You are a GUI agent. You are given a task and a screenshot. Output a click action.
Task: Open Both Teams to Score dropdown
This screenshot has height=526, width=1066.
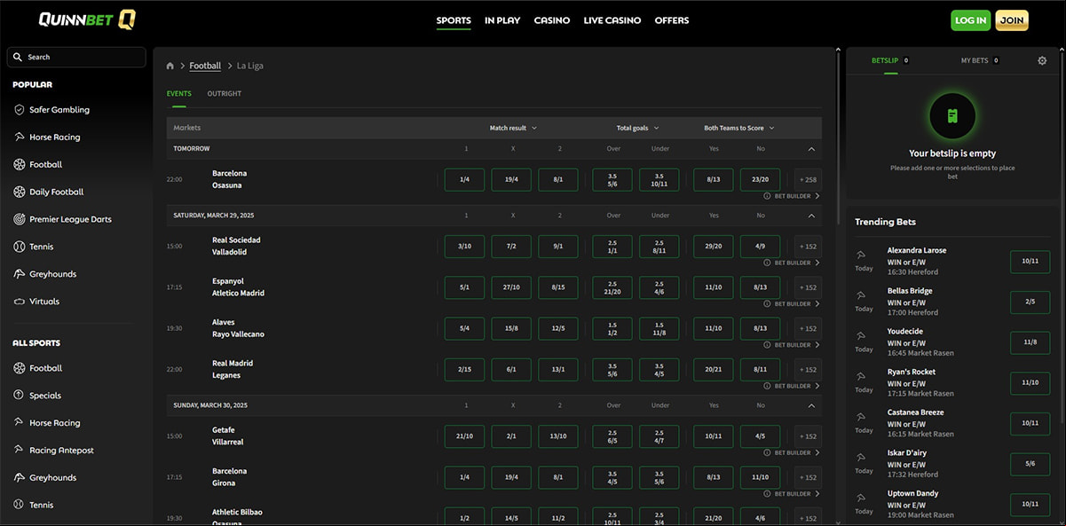pyautogui.click(x=738, y=128)
